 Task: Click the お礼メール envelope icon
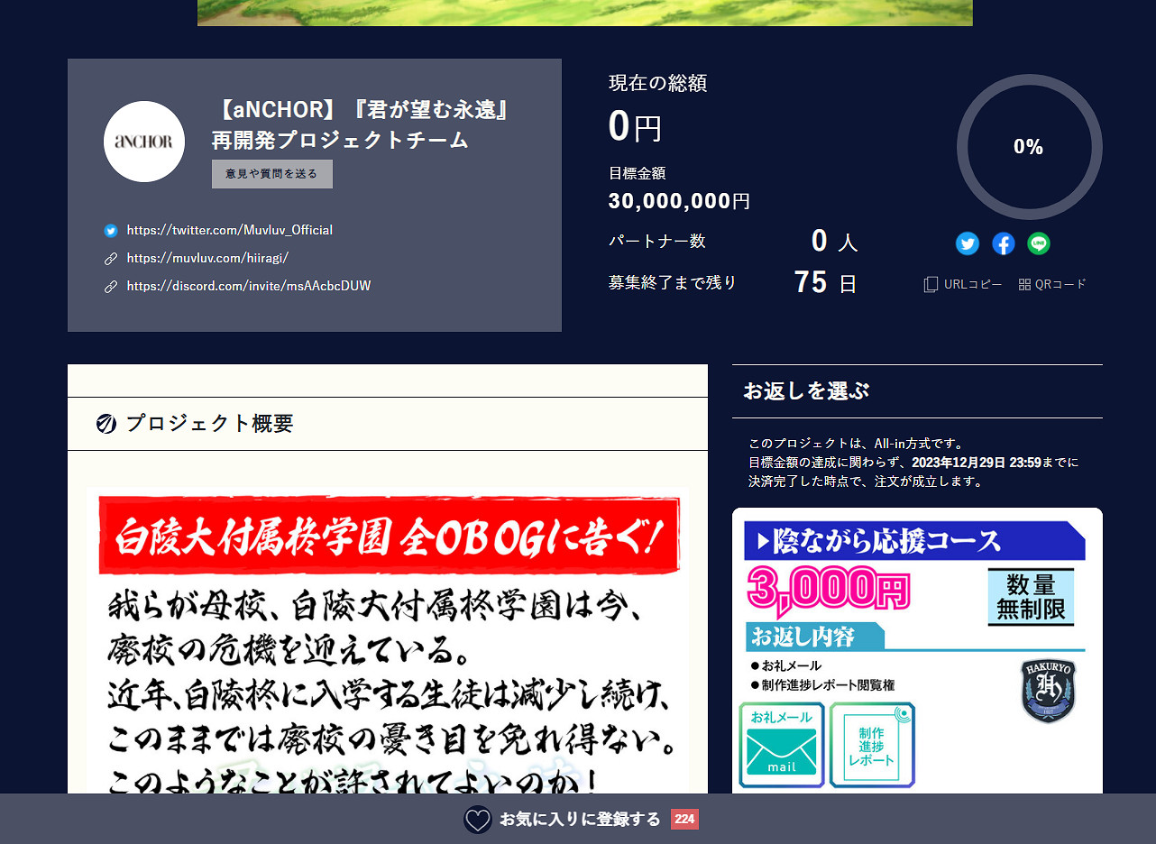[781, 745]
